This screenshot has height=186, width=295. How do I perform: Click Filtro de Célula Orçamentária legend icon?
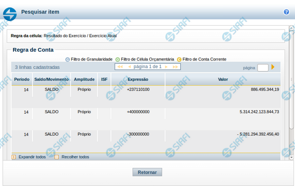tap(118, 59)
